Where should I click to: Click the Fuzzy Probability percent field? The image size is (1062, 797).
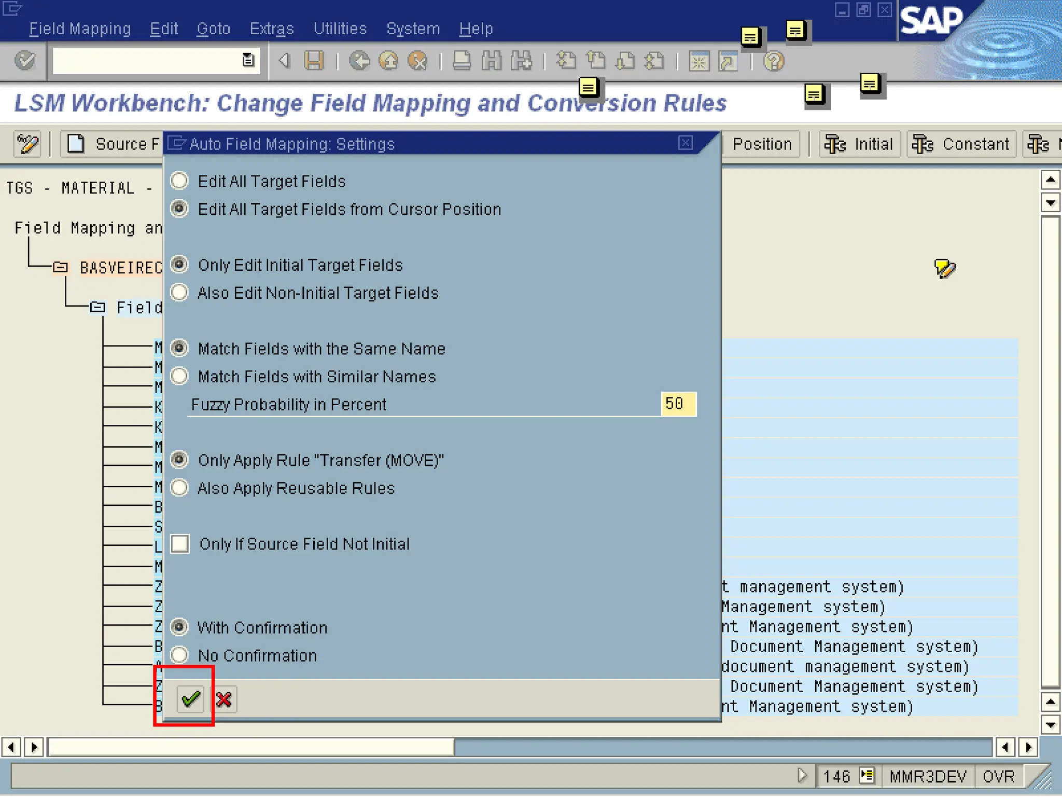point(678,404)
